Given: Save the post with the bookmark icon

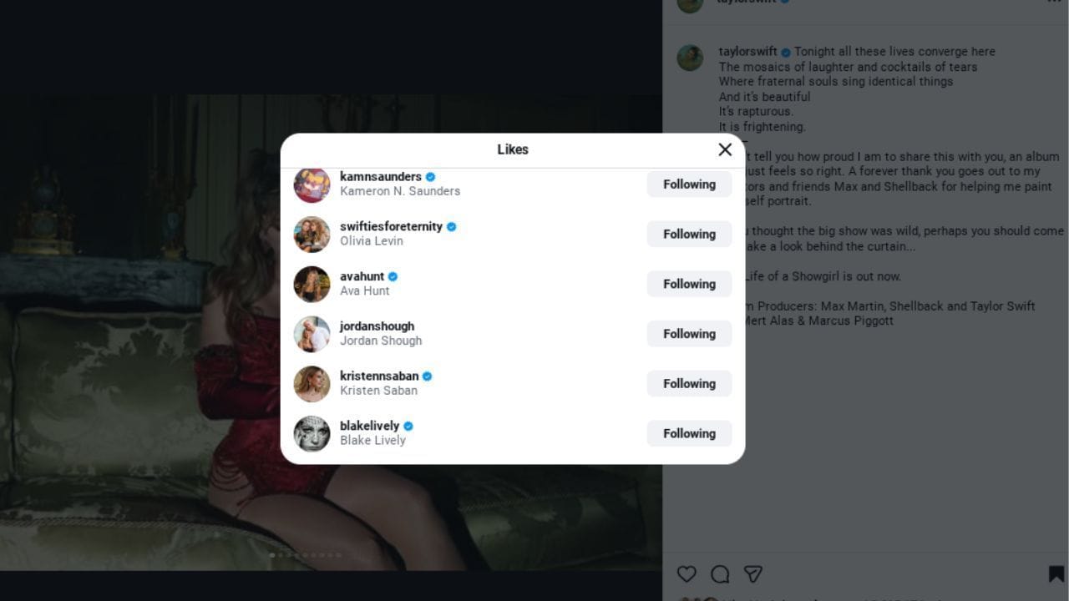Looking at the screenshot, I should point(1056,574).
